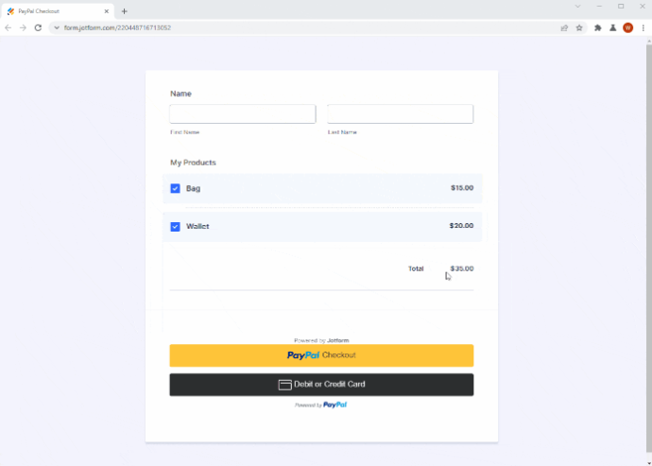Open a new browser tab

click(x=125, y=11)
